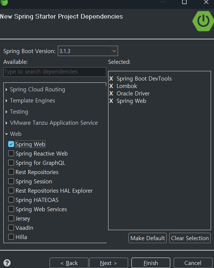Screen dimensions: 214x268
Task: Expand VMware Tanzu Application Service category
Action: click(x=7, y=123)
